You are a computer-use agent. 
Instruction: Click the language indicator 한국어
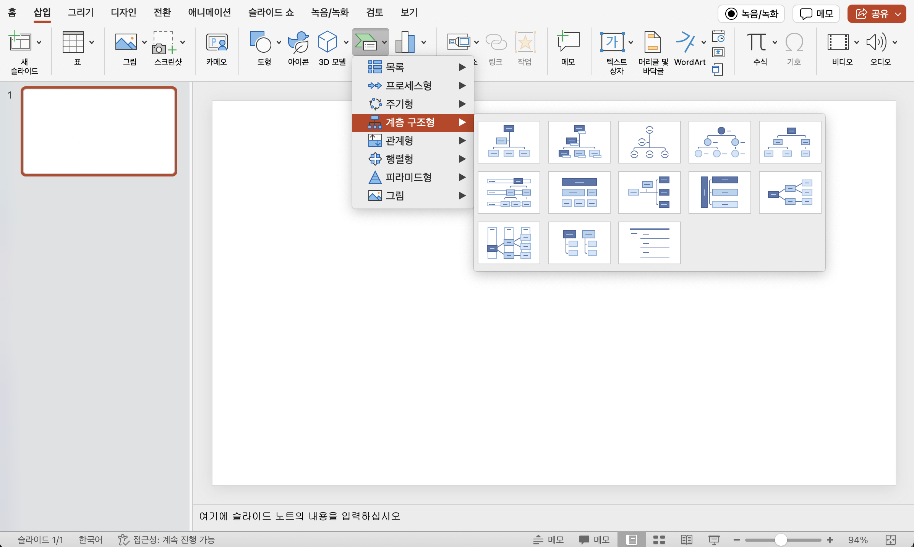point(91,539)
